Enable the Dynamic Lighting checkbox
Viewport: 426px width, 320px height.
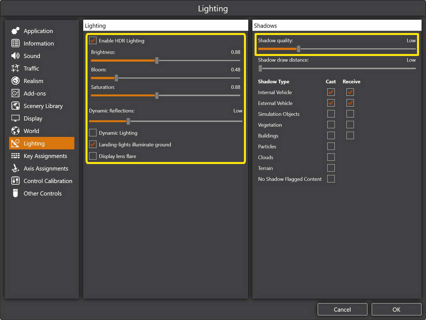[x=93, y=133]
